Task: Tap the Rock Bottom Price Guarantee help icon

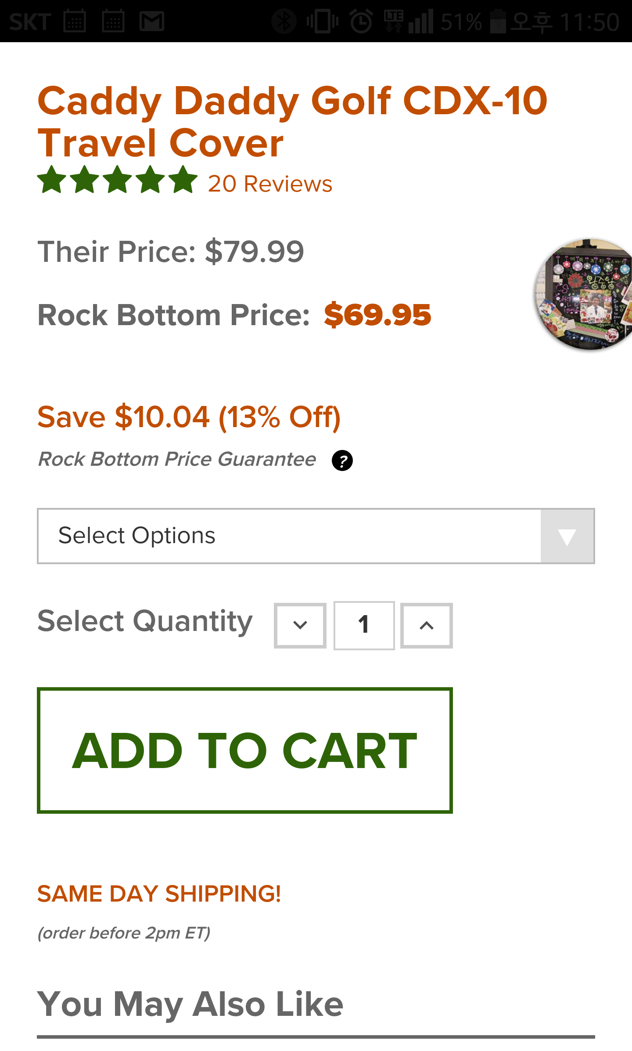Action: tap(342, 460)
